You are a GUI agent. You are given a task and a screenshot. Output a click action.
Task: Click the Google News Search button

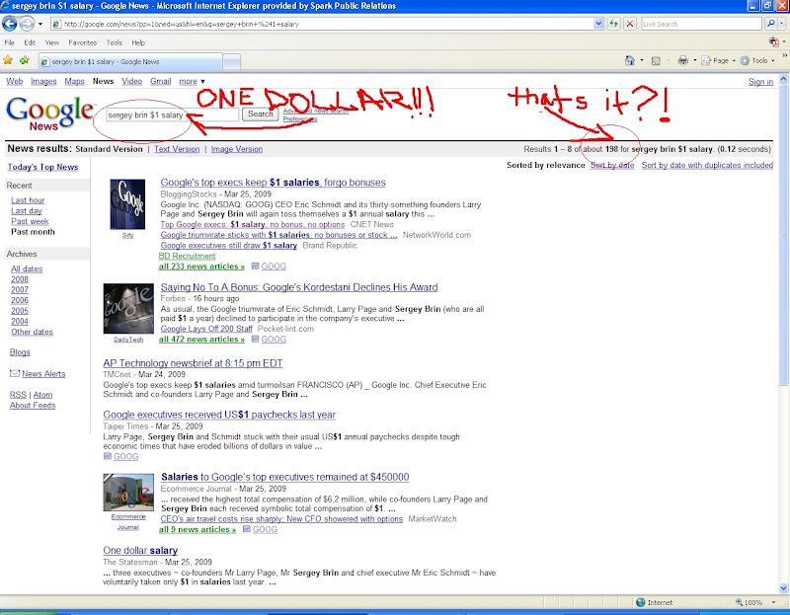260,115
